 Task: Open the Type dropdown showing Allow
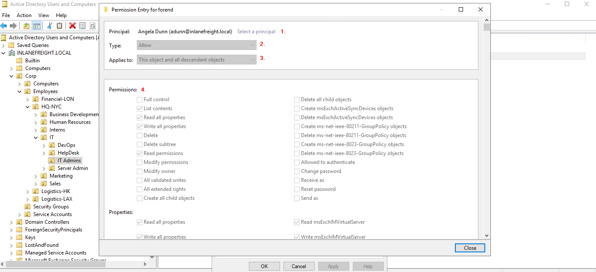coord(197,45)
